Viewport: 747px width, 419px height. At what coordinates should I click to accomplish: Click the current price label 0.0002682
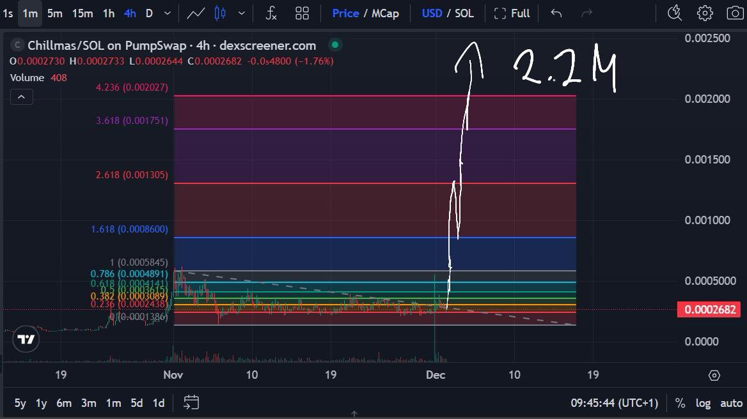point(709,310)
